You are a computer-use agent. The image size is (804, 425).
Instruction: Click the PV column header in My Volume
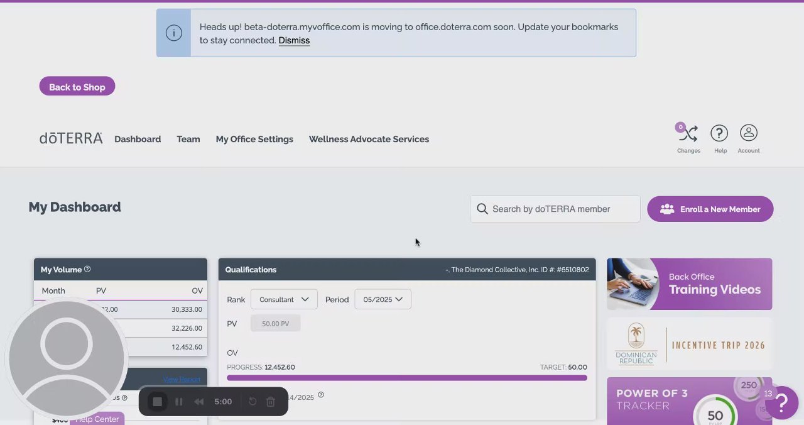pos(101,290)
